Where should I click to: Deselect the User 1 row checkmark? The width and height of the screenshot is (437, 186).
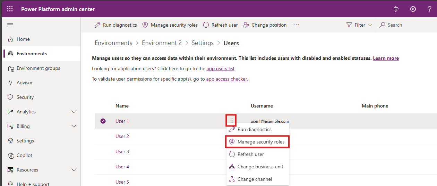(x=103, y=121)
